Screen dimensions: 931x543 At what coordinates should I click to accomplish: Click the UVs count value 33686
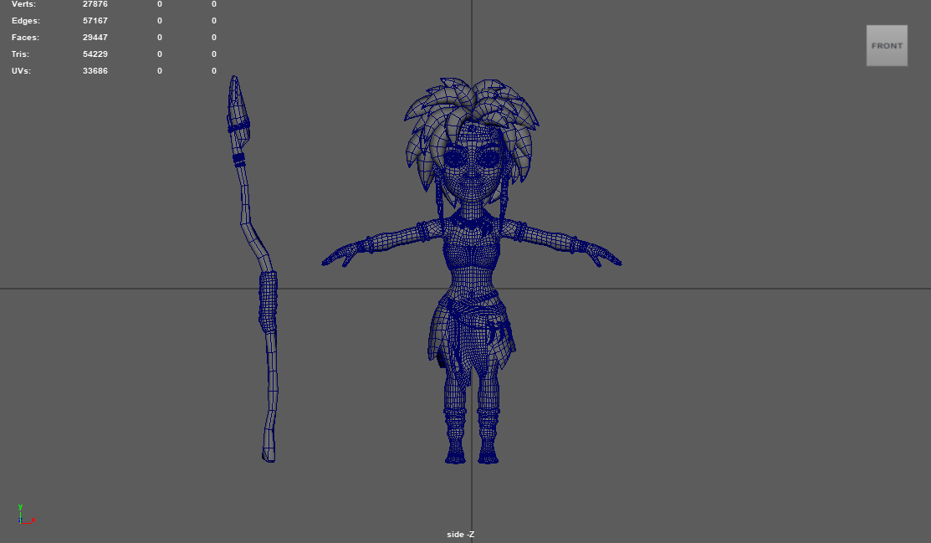point(95,70)
